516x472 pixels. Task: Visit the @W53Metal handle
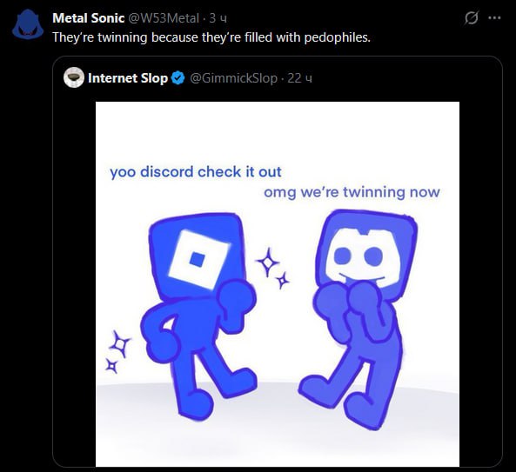point(164,18)
